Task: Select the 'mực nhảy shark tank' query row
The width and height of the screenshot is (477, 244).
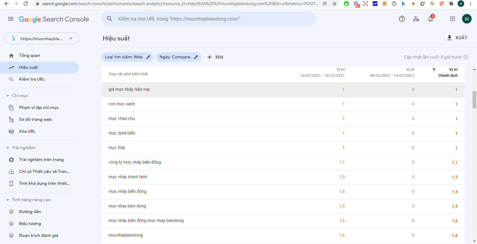Action: coord(128,177)
